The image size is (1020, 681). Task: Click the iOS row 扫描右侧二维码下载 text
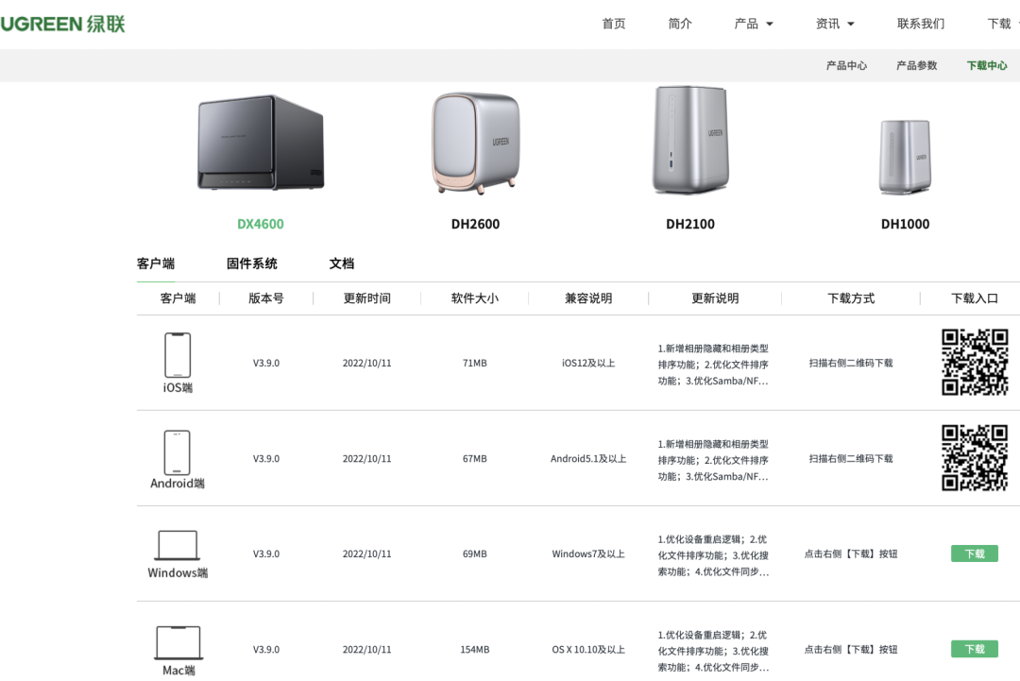click(851, 363)
